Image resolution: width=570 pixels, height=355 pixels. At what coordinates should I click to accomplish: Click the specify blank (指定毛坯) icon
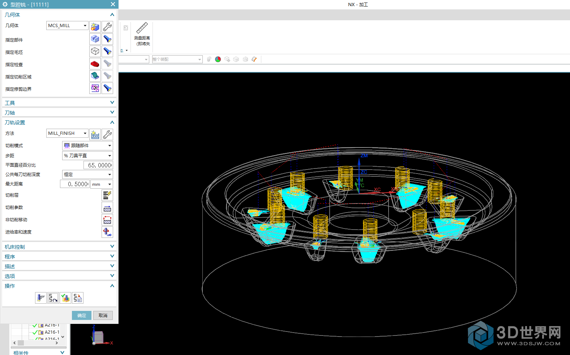tap(95, 51)
